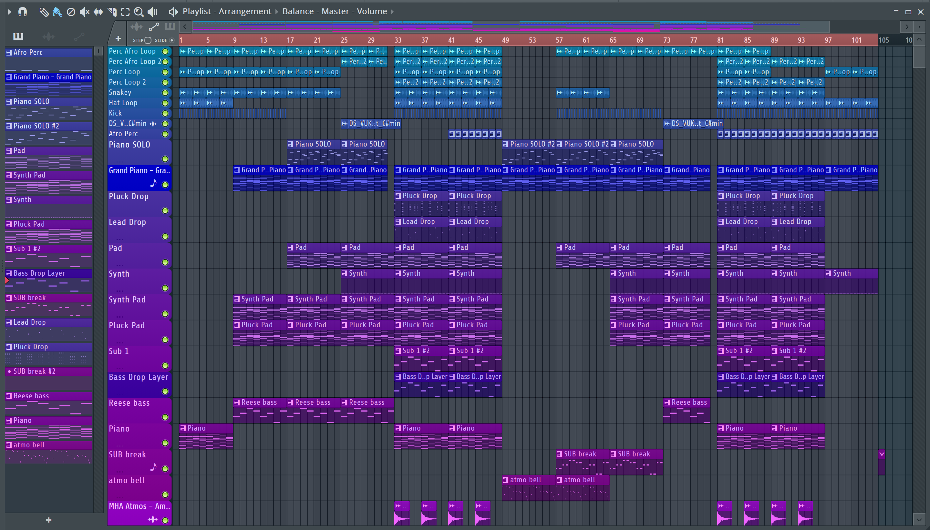Open dropdown on clip at bar 105
The image size is (930, 530).
882,454
